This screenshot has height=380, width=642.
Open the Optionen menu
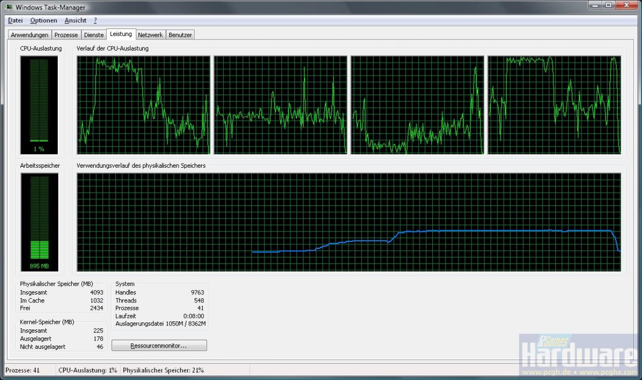coord(44,21)
